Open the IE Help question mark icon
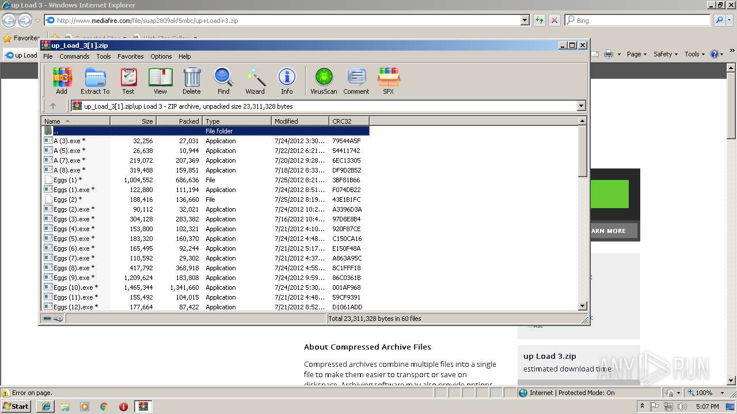737x414 pixels. (x=714, y=54)
